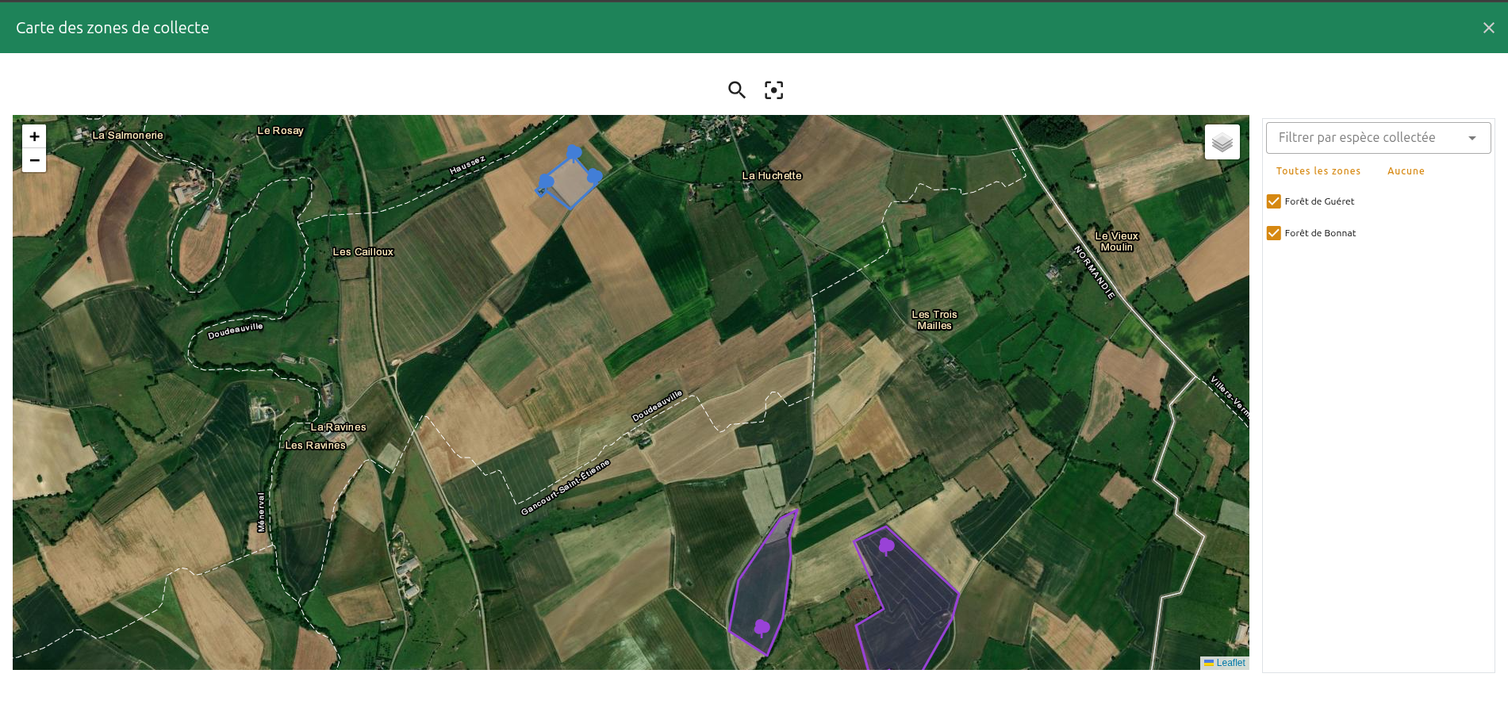Click the Forêt de Bonnat label
The image size is (1508, 708).
(x=1320, y=233)
